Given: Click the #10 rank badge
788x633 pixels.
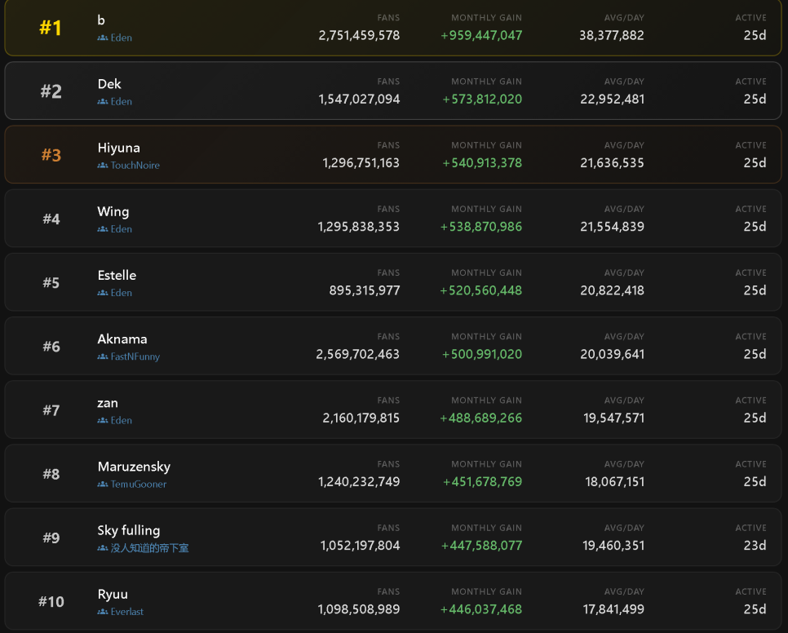Looking at the screenshot, I should pyautogui.click(x=51, y=602).
